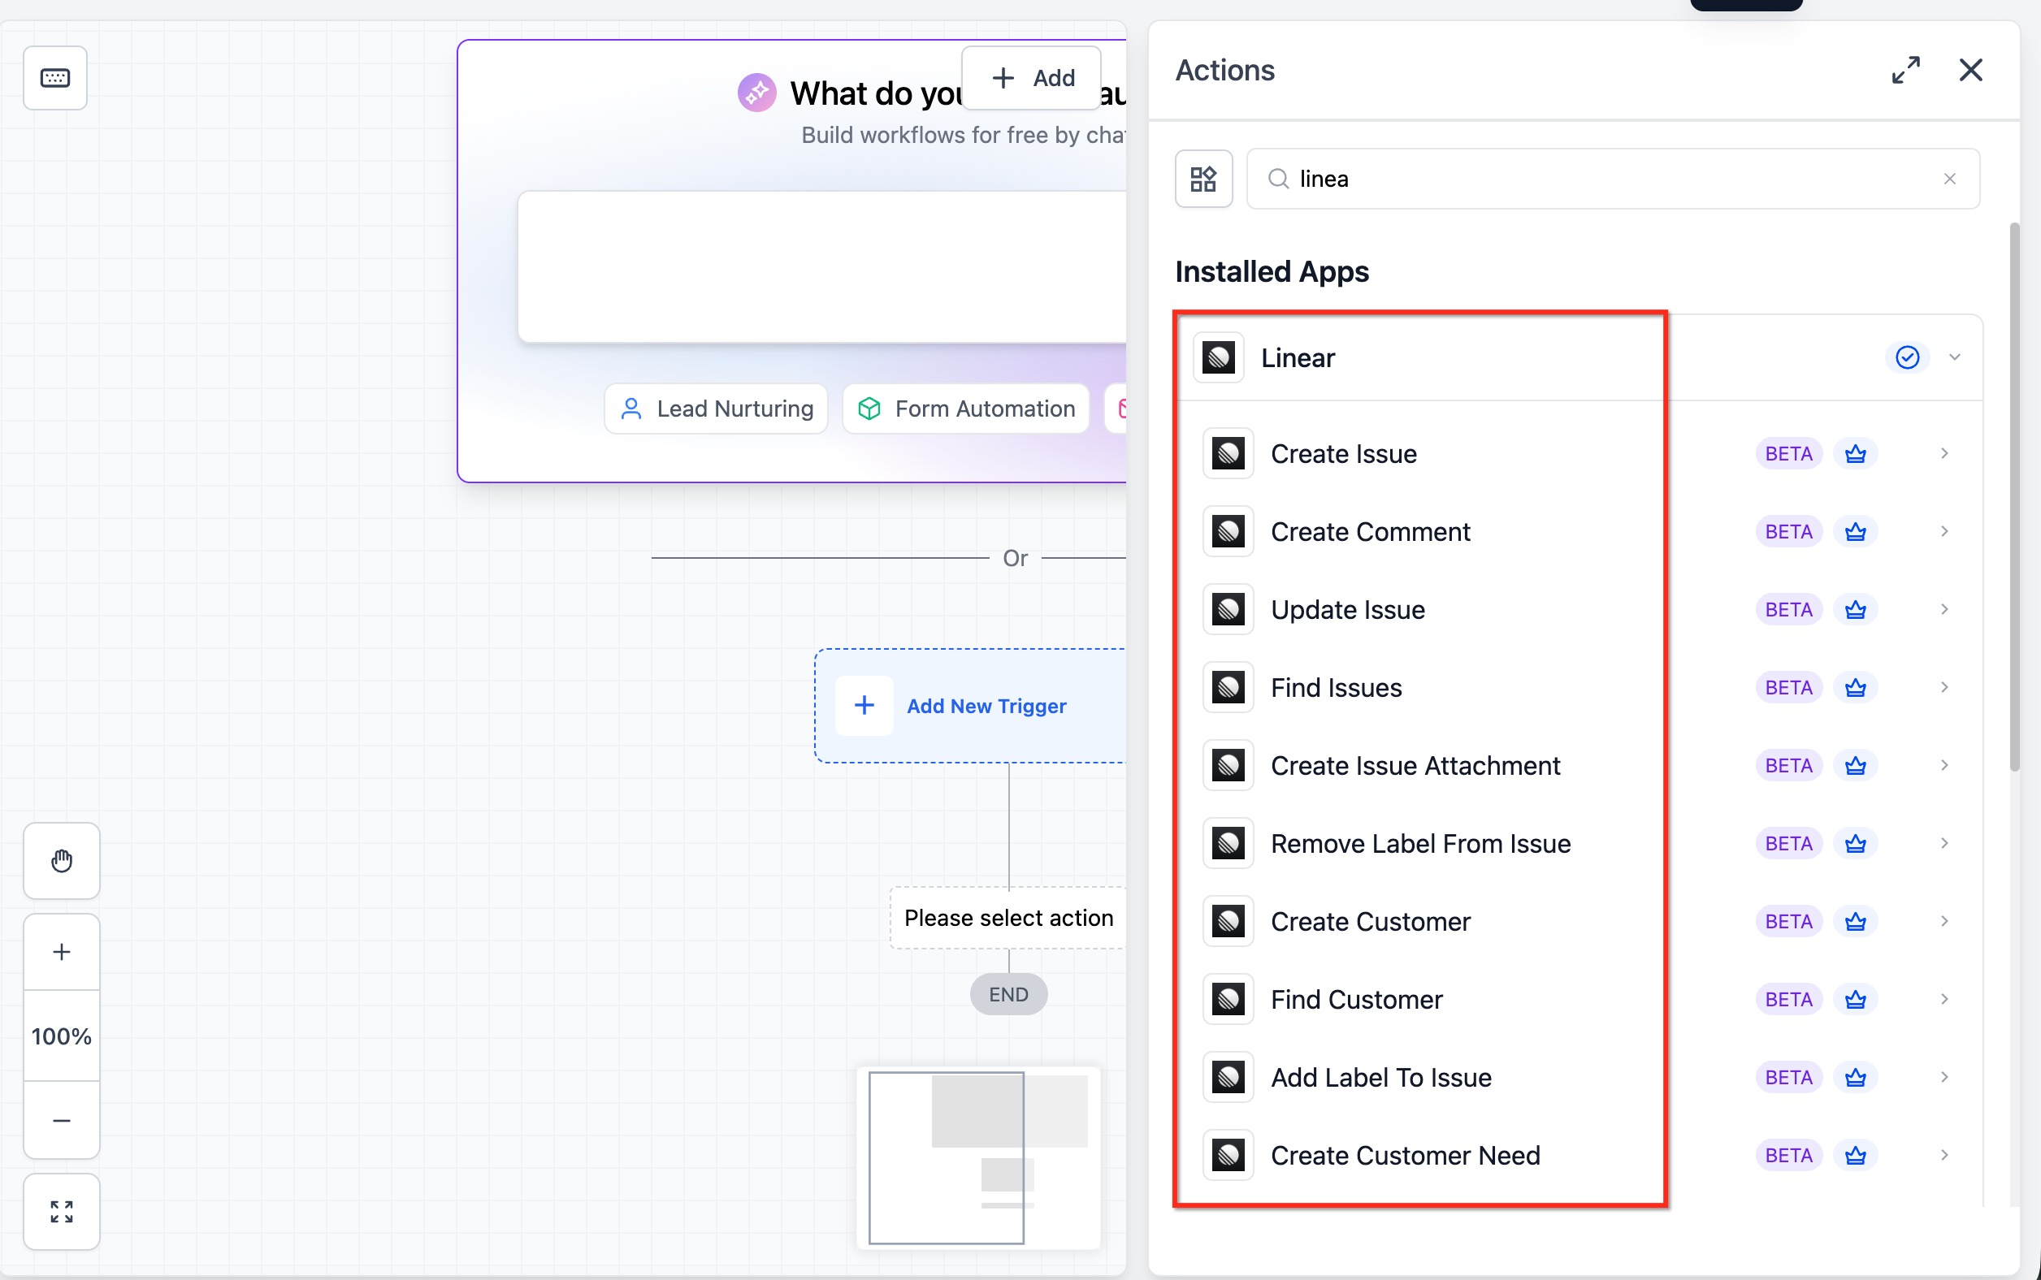Expand Remove Label From Issue right chevron
2041x1280 pixels.
(1944, 843)
